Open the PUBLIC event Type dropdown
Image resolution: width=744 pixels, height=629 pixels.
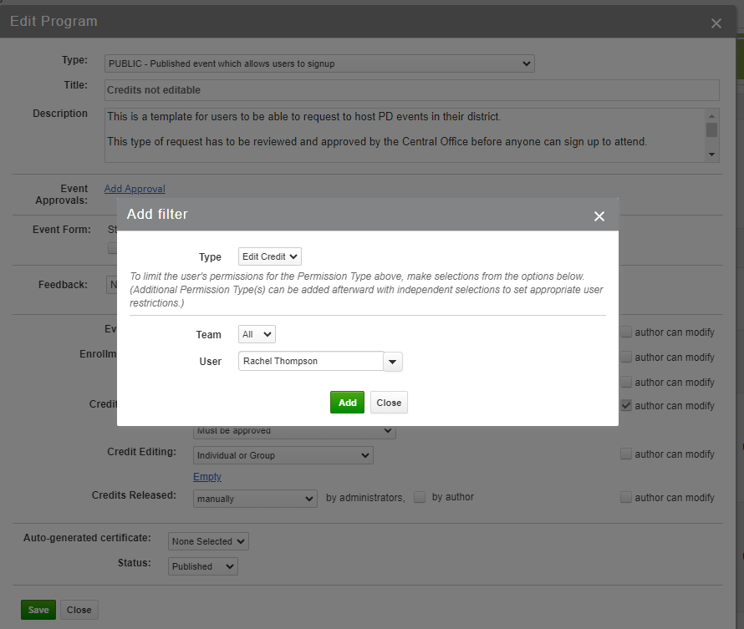pos(318,63)
